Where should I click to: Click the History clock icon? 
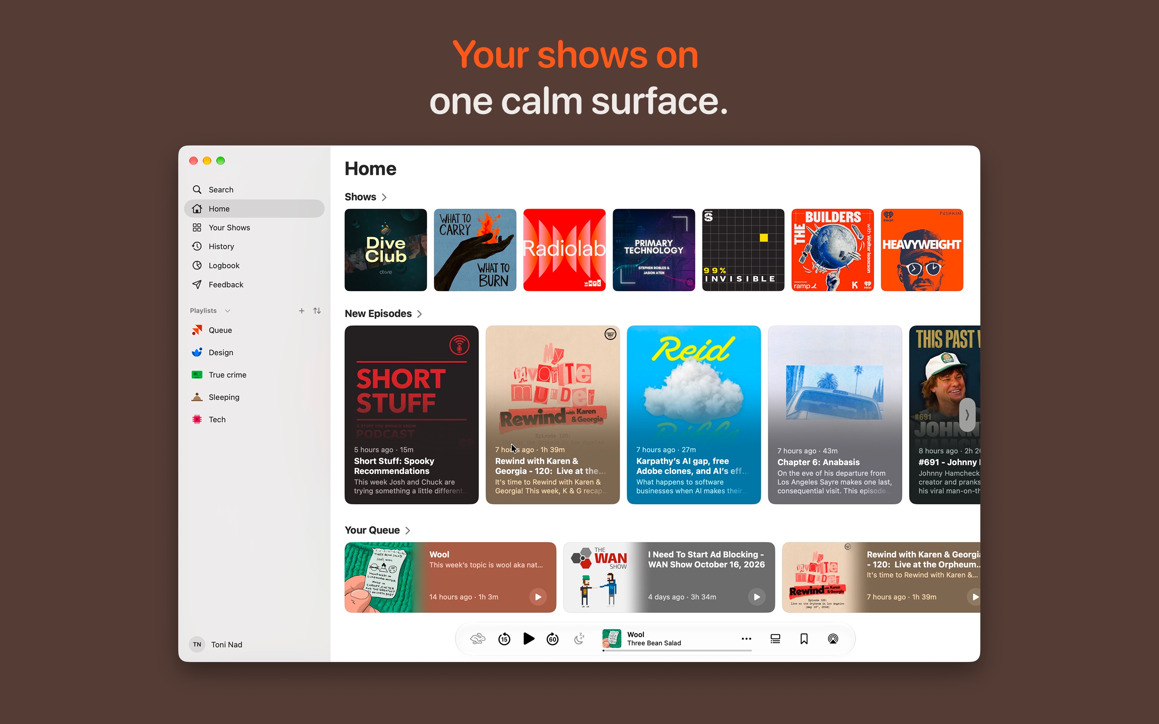point(197,246)
